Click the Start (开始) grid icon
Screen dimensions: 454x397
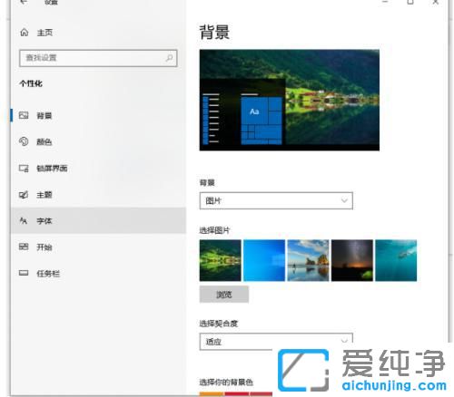(24, 247)
